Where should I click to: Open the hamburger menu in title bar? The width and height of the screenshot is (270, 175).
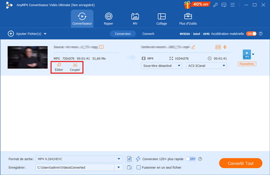coord(233,5)
